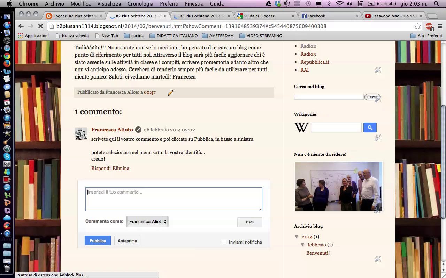Click the wrench icon under Archivio blog
446x278 pixels.
click(x=378, y=259)
